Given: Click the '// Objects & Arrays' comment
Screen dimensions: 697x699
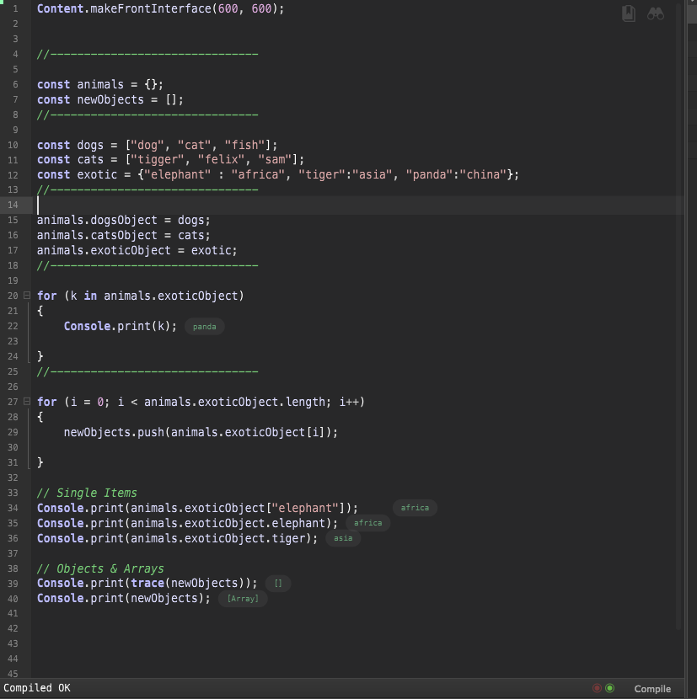Looking at the screenshot, I should [100, 568].
